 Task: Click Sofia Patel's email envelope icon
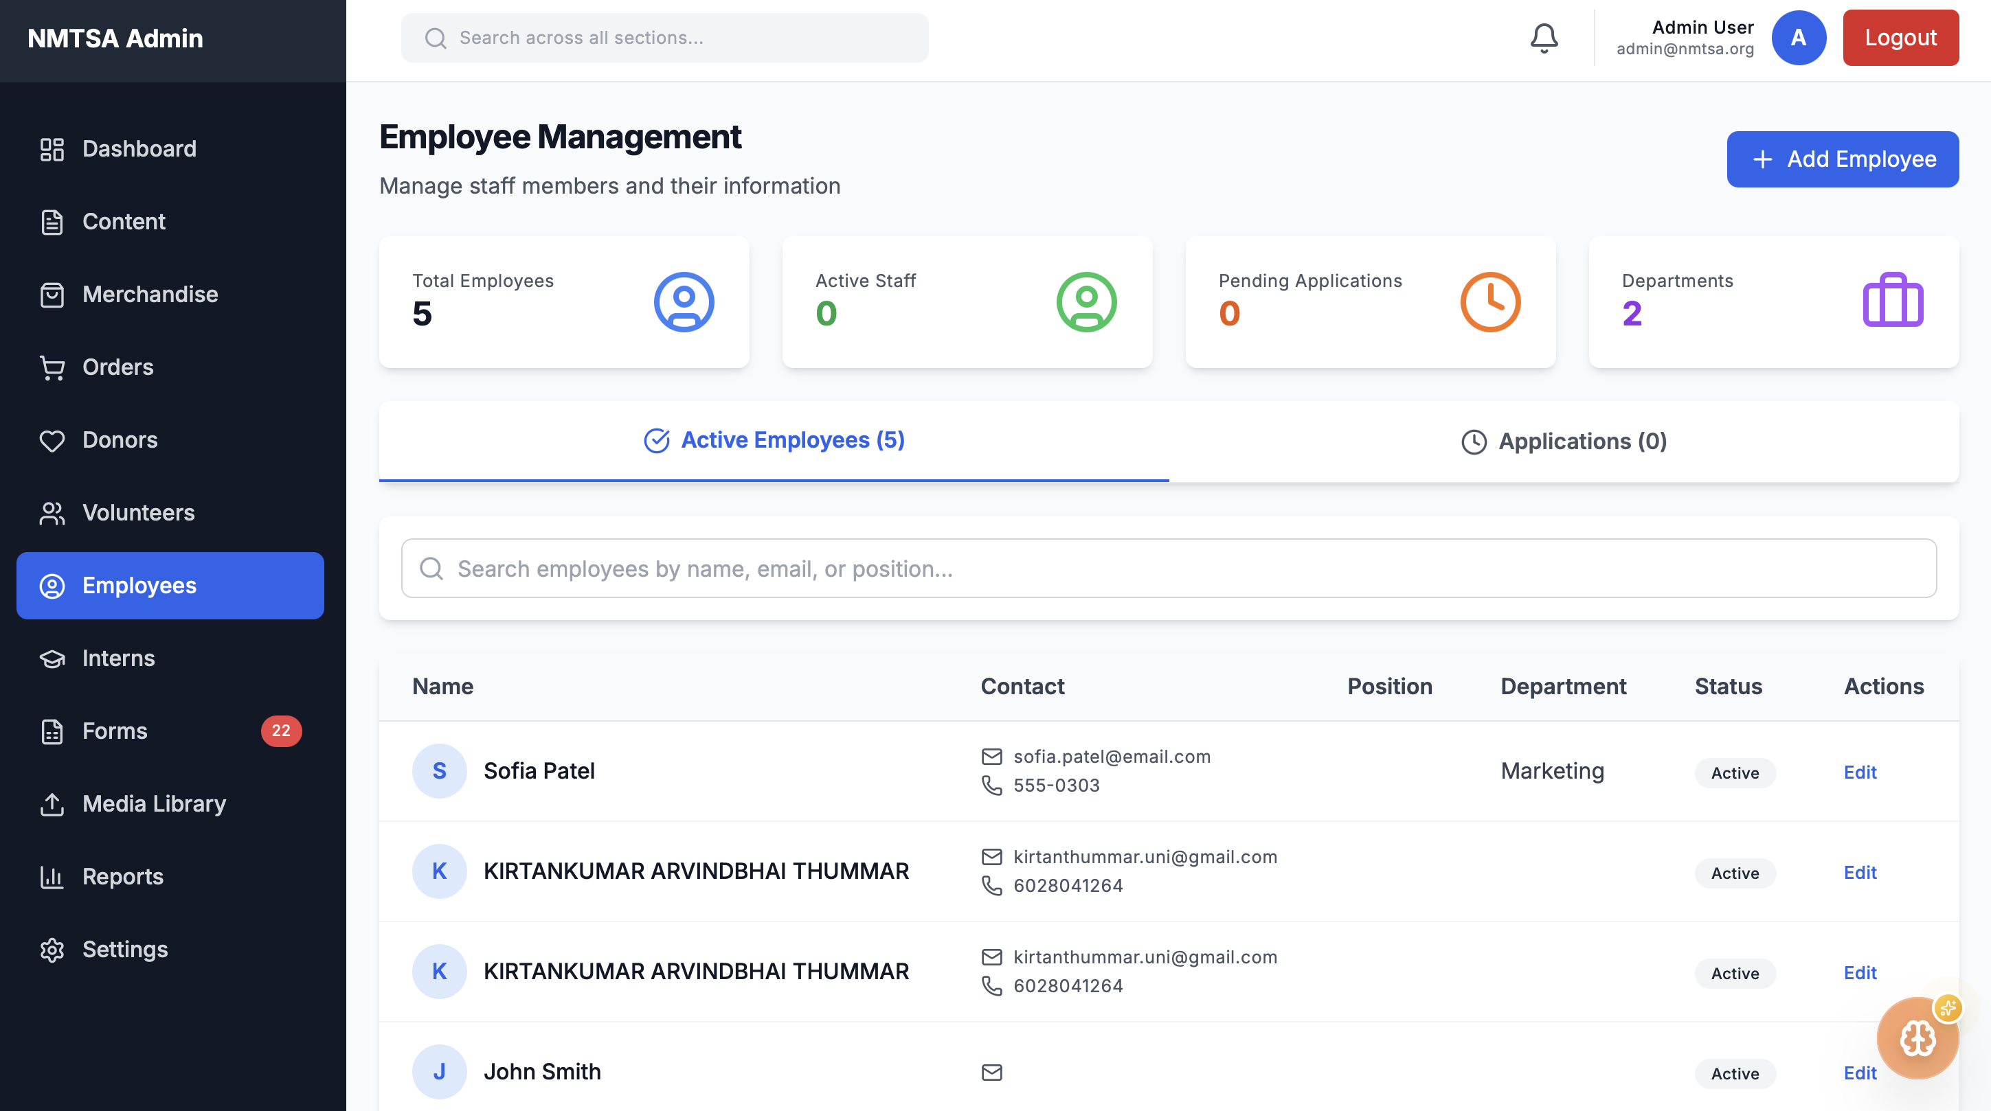click(991, 757)
